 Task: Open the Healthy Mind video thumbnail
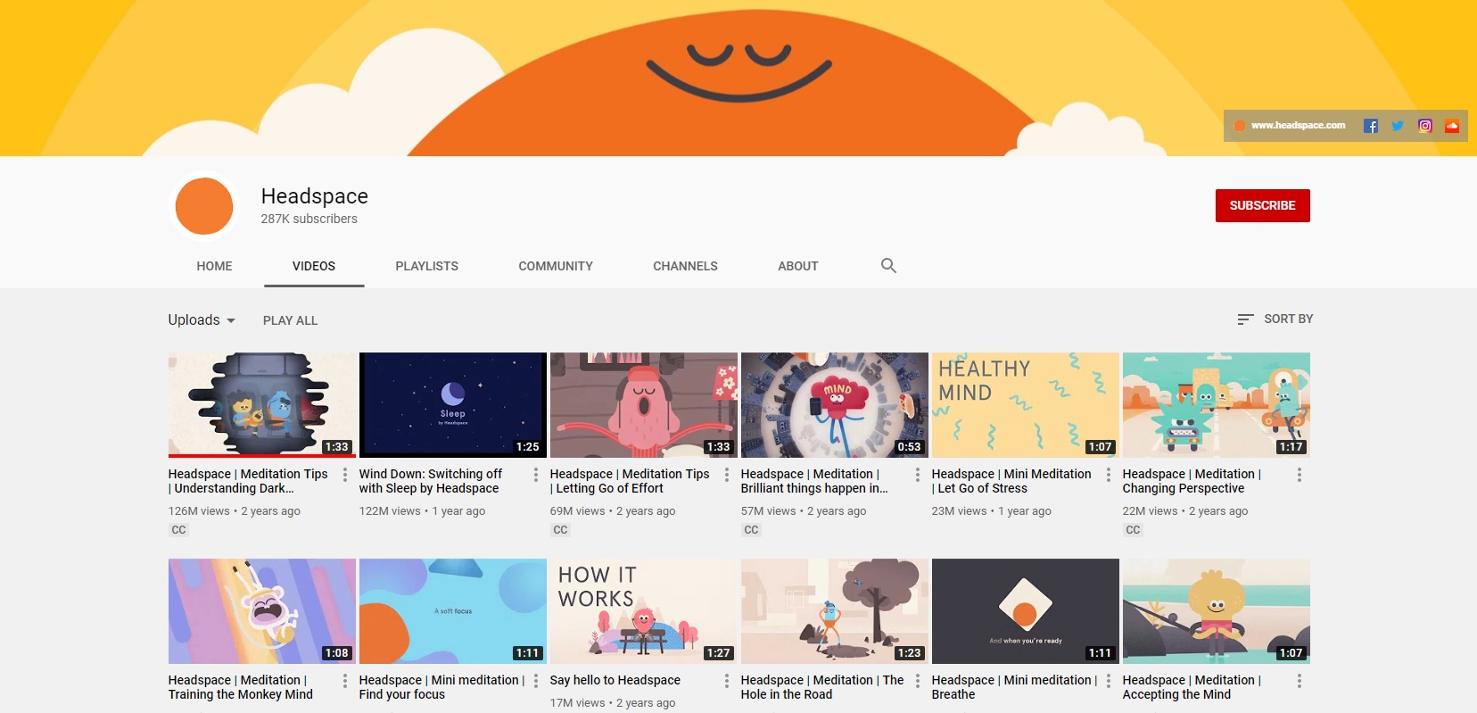(x=1025, y=405)
